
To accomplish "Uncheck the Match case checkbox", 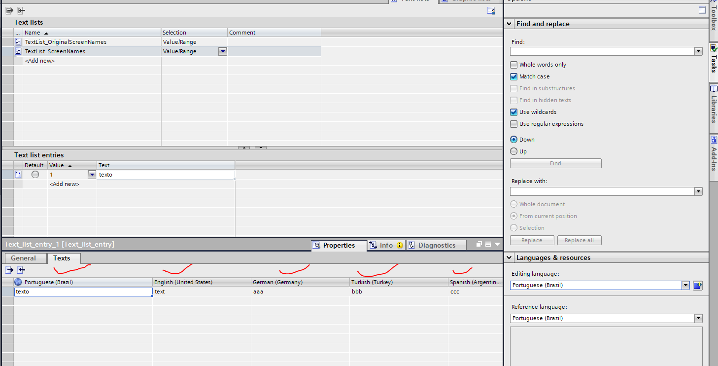I will 514,76.
